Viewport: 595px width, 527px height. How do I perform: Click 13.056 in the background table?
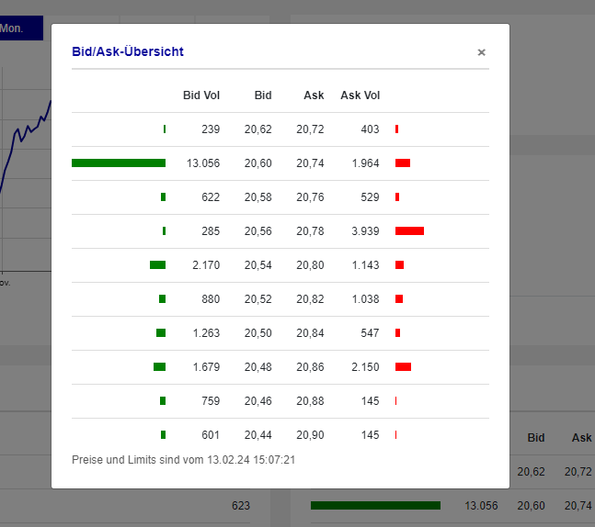(x=481, y=505)
